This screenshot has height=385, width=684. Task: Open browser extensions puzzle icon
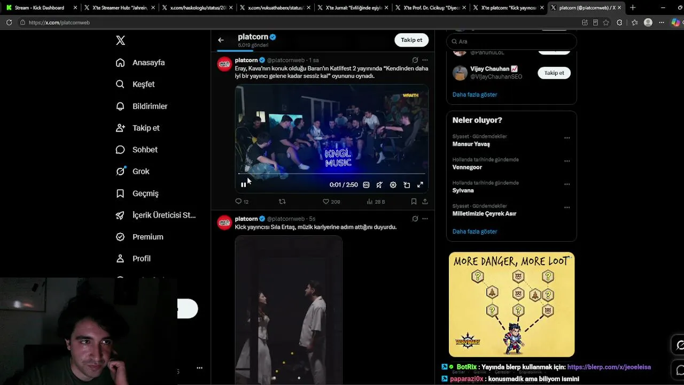pos(620,22)
